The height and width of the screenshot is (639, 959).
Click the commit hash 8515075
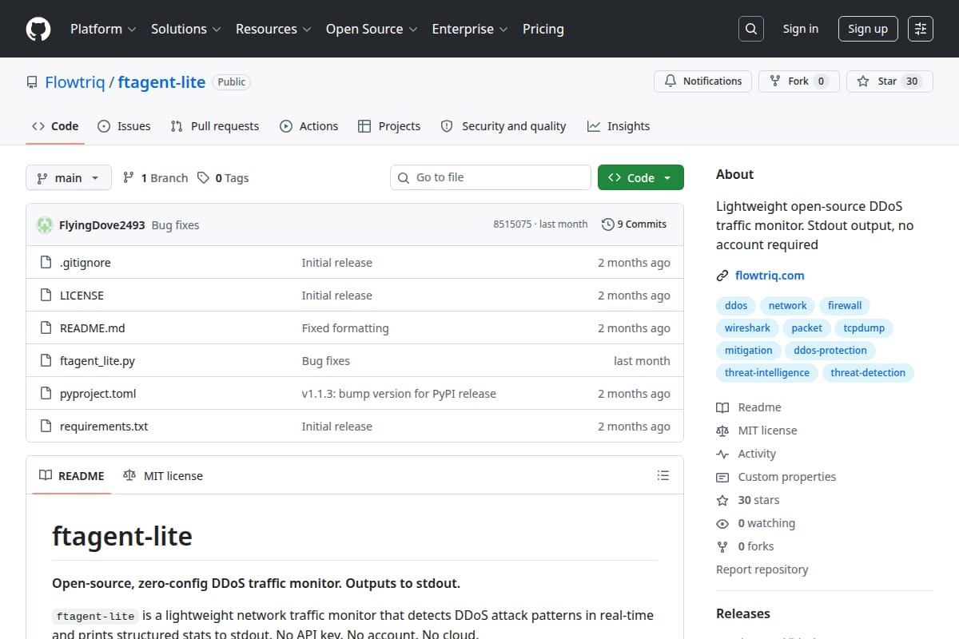[x=512, y=224]
